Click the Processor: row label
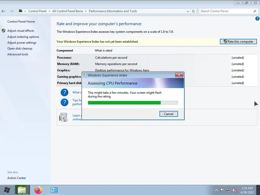The image size is (260, 195). click(64, 58)
